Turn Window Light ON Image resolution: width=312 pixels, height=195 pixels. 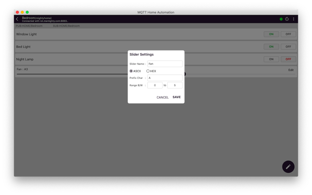[x=271, y=34]
